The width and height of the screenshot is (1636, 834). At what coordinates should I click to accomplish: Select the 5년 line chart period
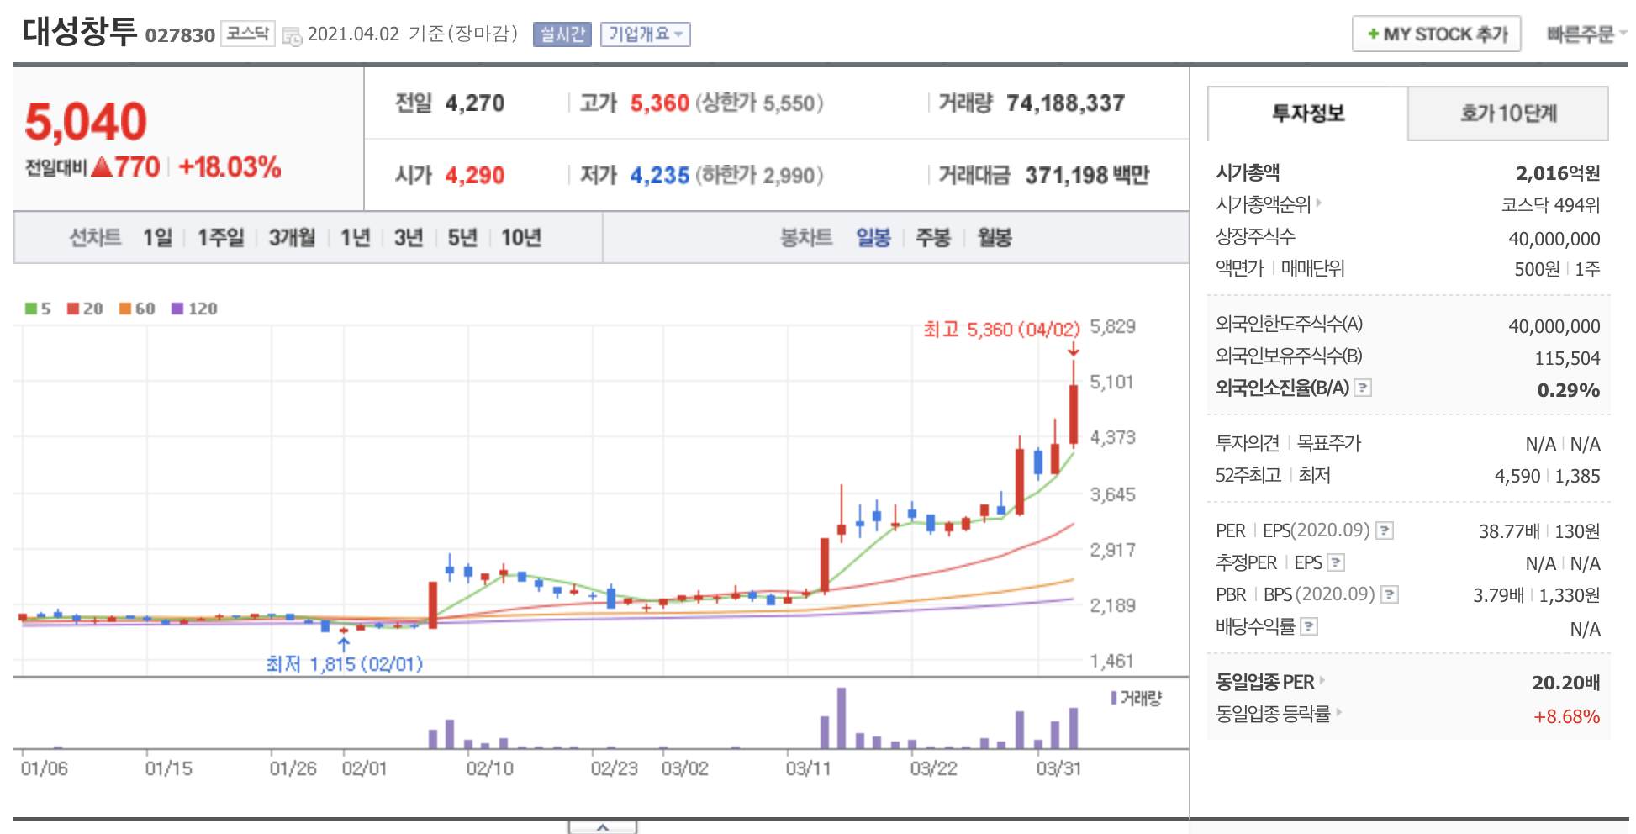(462, 238)
